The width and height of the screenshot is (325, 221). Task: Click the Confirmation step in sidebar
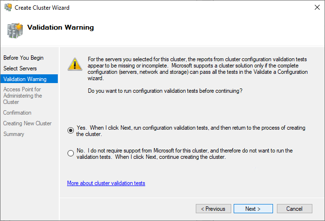[x=17, y=113]
